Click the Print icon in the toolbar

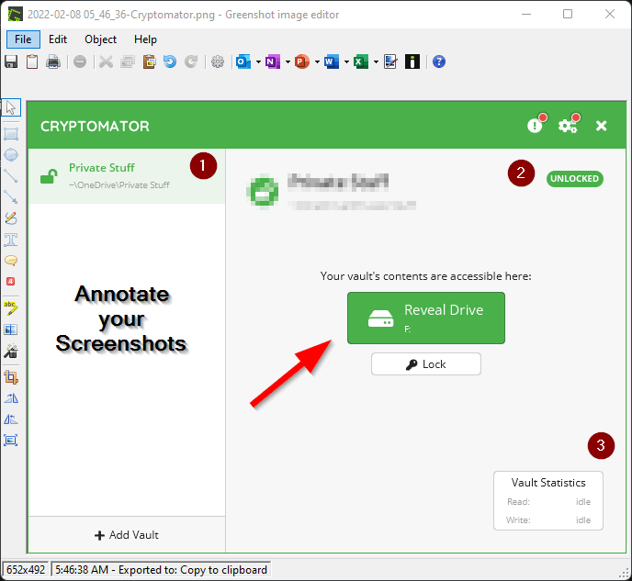[53, 61]
